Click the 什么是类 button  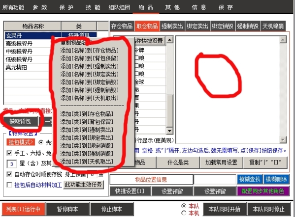178,163
